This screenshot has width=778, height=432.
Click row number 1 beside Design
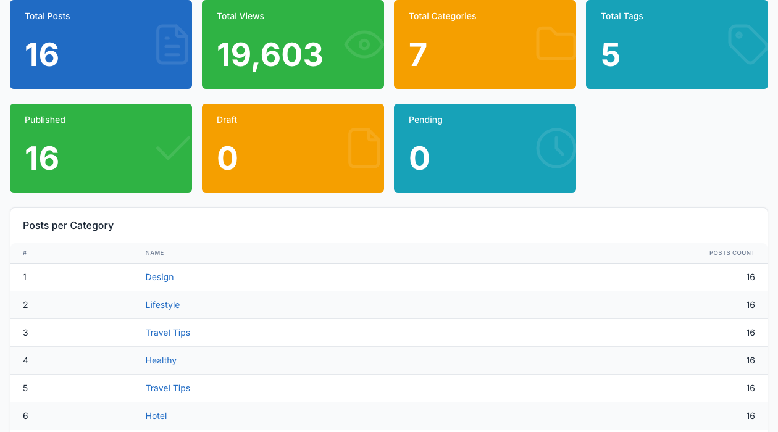[25, 277]
